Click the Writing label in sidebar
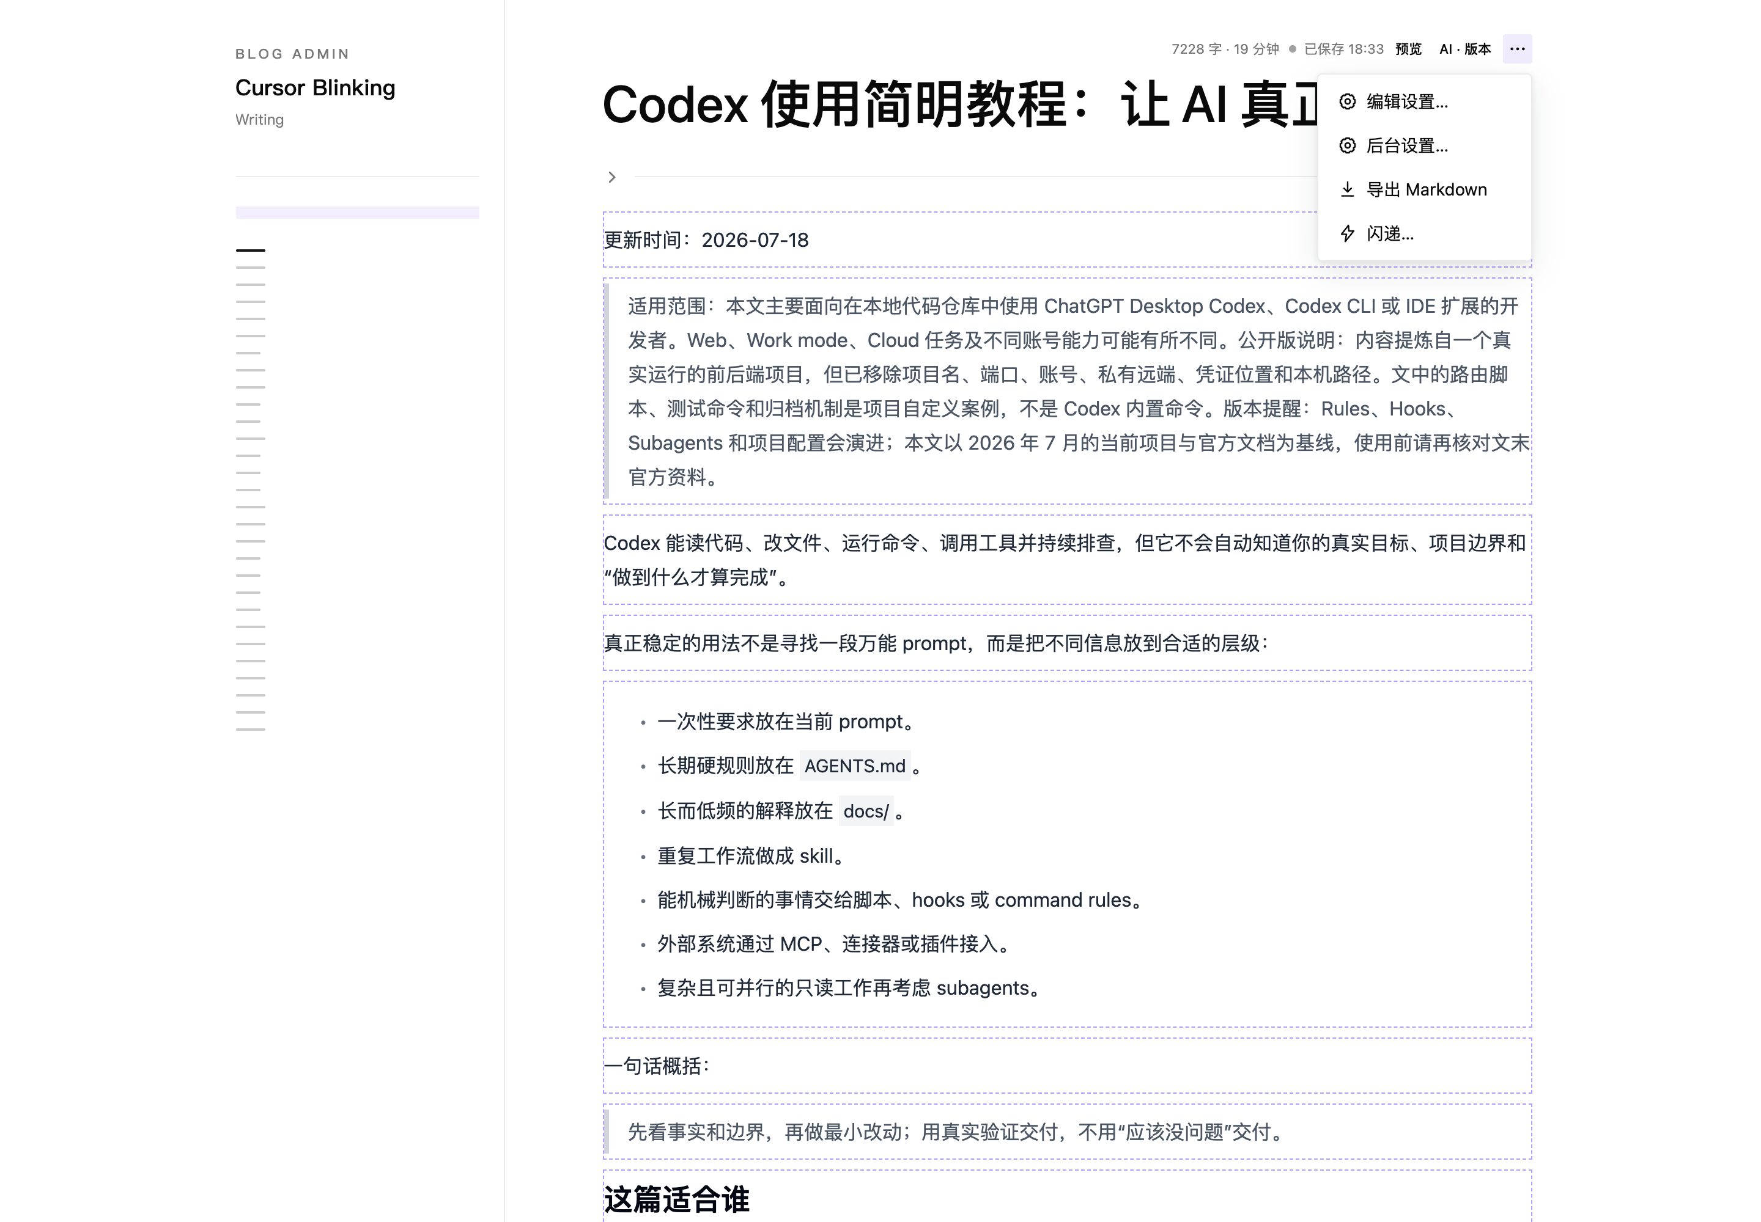1761x1222 pixels. pyautogui.click(x=259, y=119)
